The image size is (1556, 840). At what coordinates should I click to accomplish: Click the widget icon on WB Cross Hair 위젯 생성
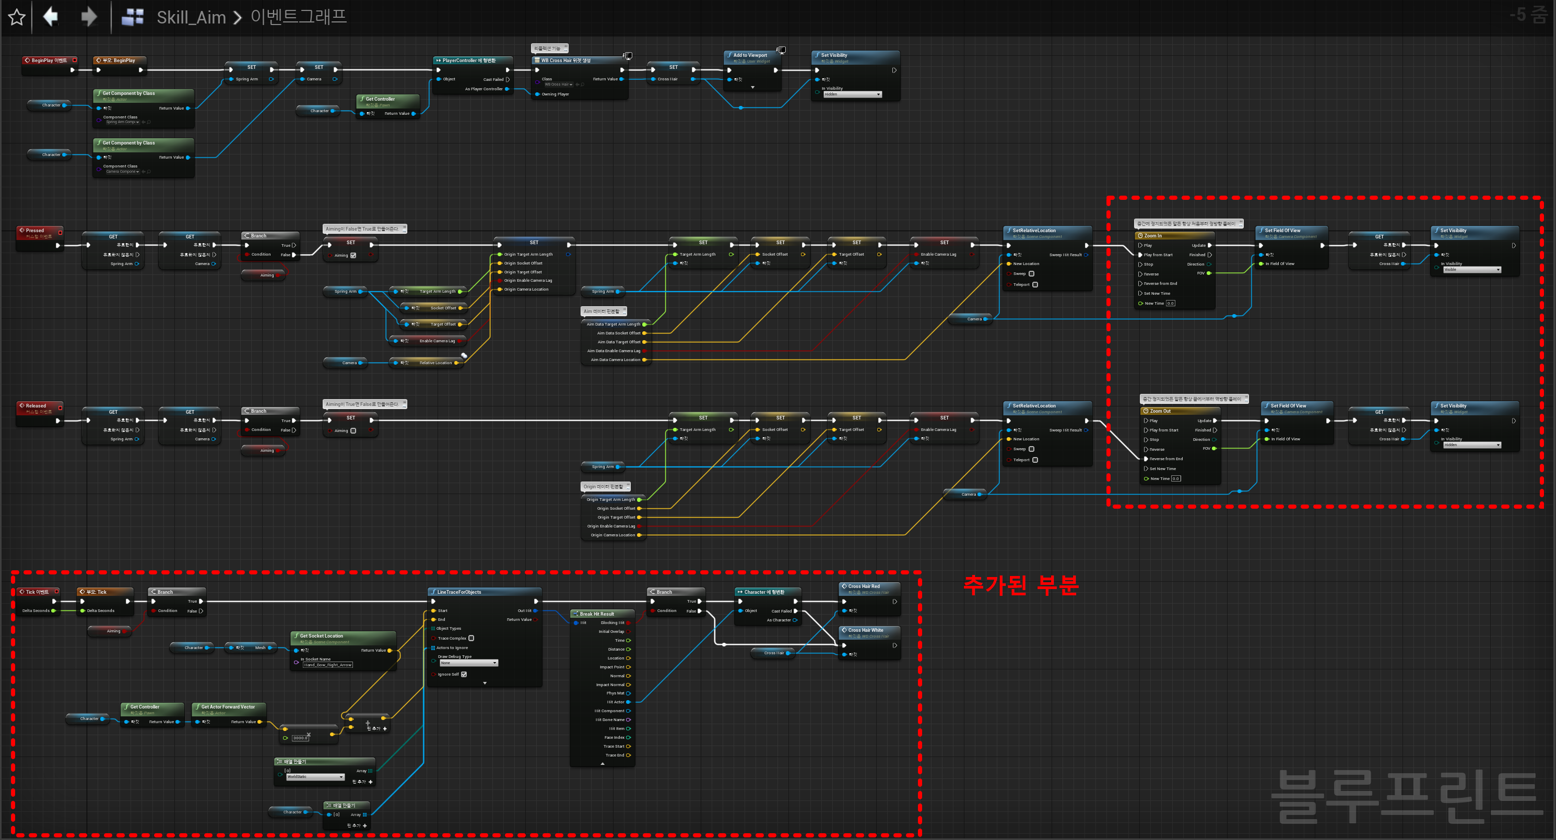point(537,61)
